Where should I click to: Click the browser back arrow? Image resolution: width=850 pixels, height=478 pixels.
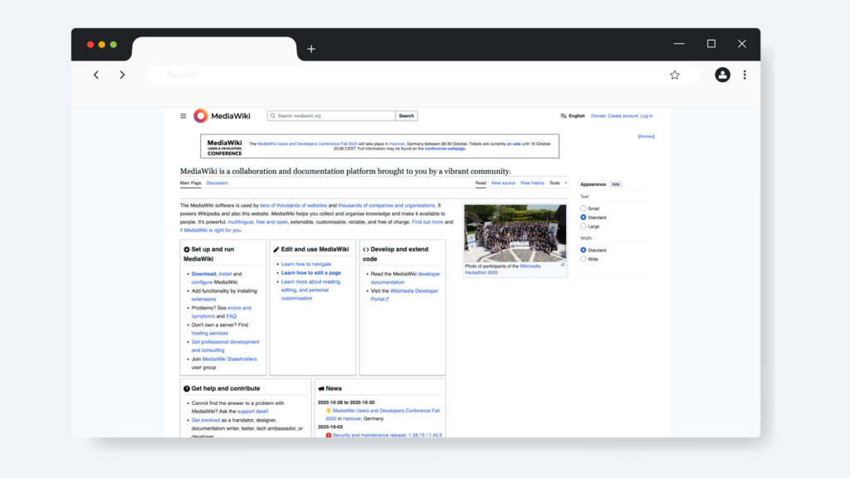coord(96,75)
